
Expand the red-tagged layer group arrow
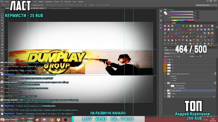[168, 60]
